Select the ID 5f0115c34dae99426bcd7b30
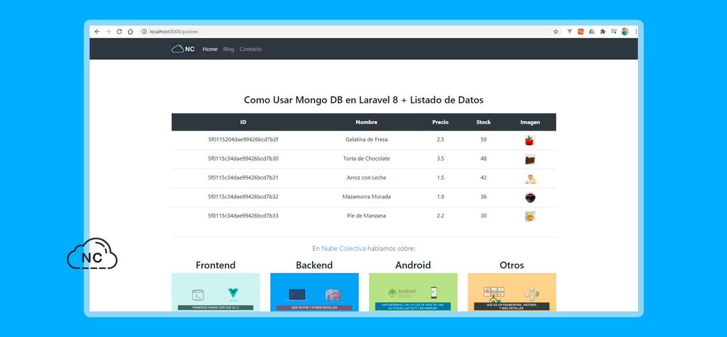727x337 pixels. 243,159
